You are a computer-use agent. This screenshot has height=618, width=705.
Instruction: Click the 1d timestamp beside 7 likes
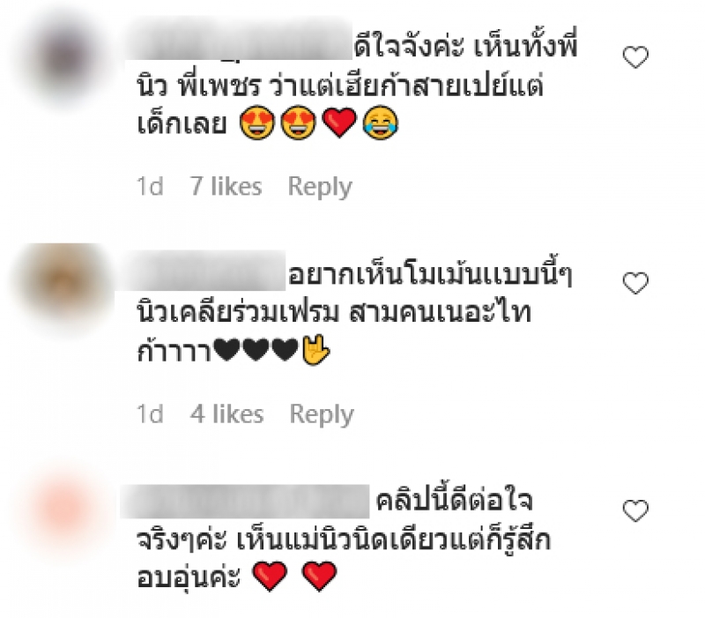click(x=150, y=186)
